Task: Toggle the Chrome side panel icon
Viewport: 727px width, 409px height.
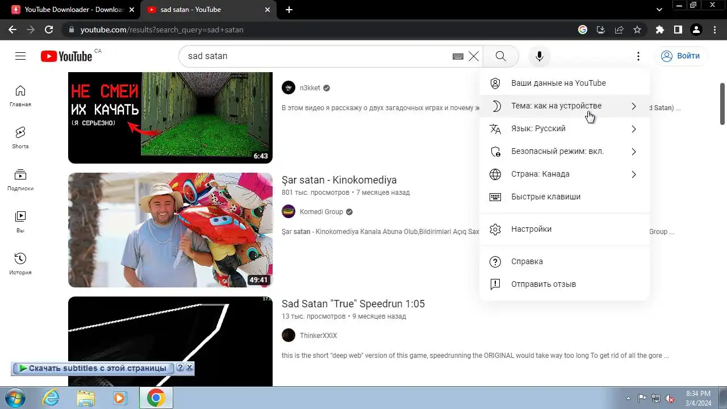Action: tap(678, 30)
